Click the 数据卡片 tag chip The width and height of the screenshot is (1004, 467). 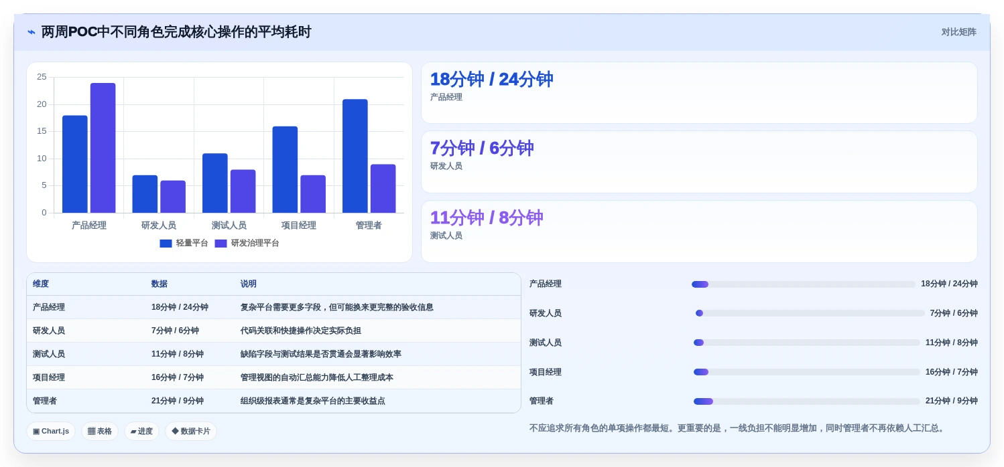191,432
